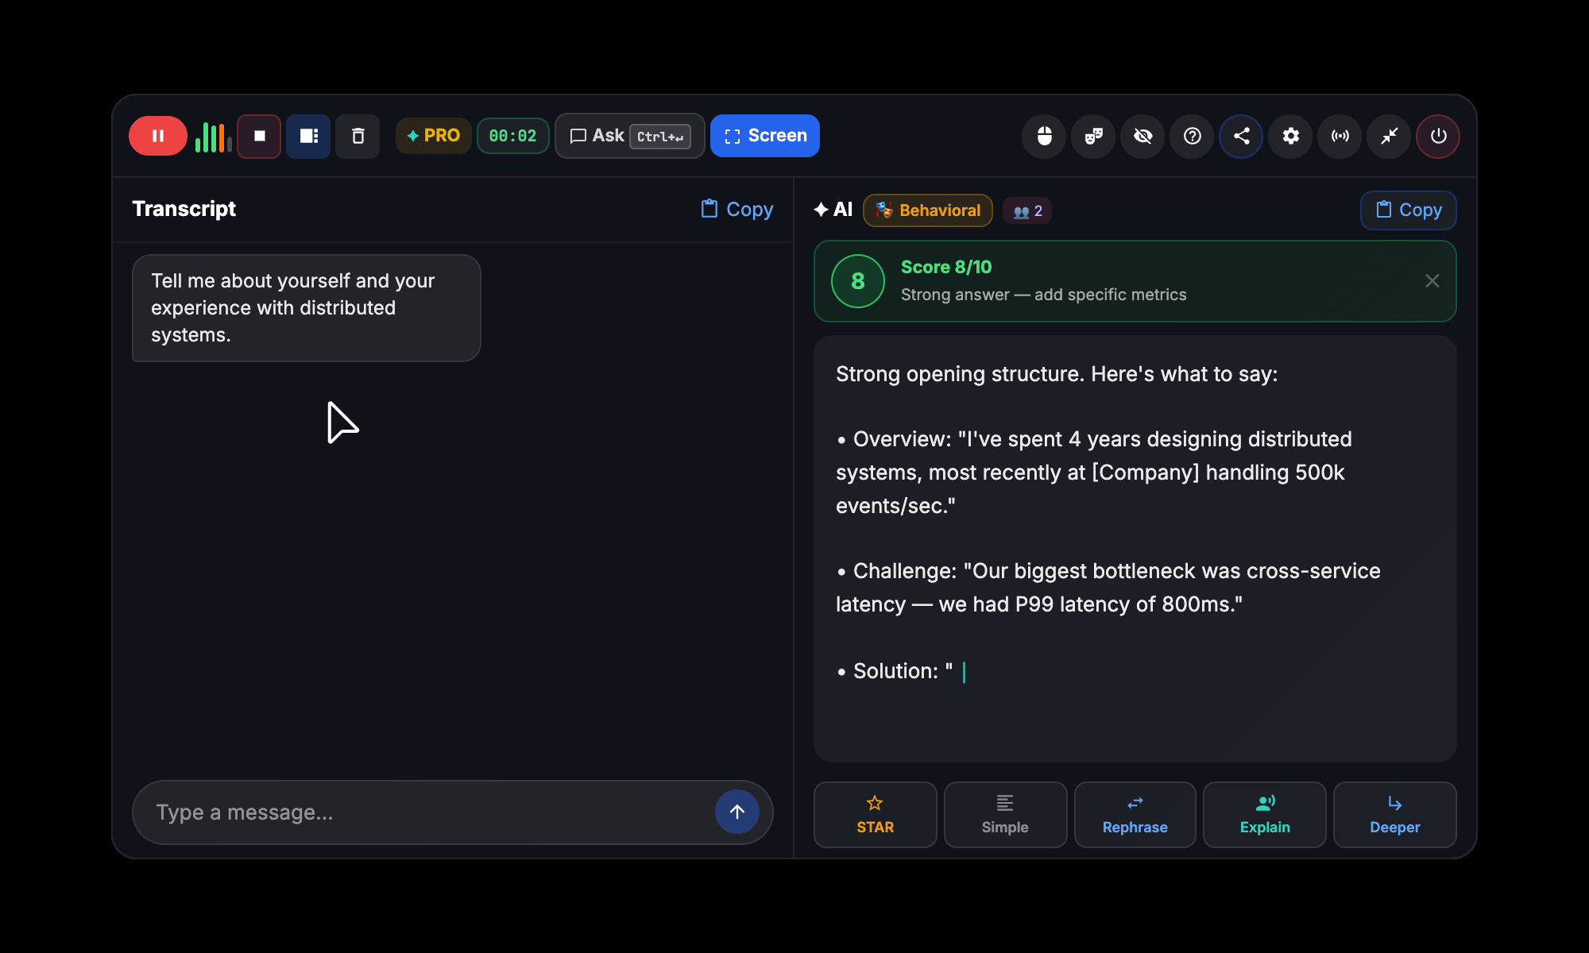The image size is (1589, 953).
Task: Open help with the question mark icon
Action: click(x=1192, y=136)
